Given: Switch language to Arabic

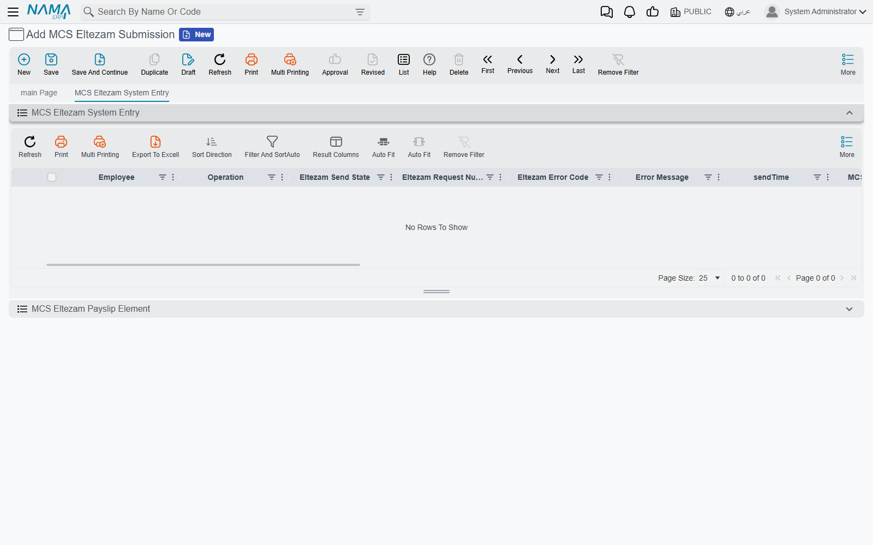Looking at the screenshot, I should tap(738, 12).
